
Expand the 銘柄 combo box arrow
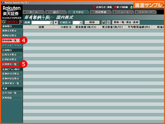pos(51,22)
